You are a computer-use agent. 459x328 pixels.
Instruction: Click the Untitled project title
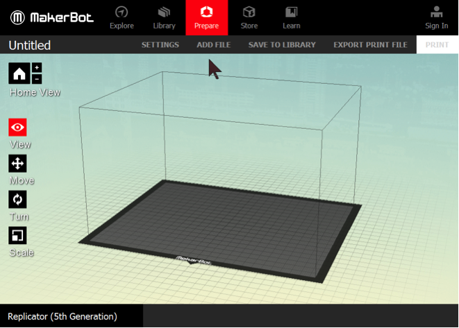pos(30,45)
